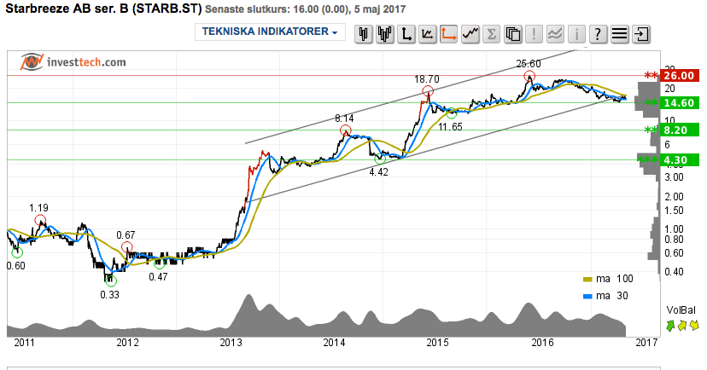707x370 pixels.
Task: Open the Tekniska Indikatorer dropdown
Action: [x=270, y=32]
